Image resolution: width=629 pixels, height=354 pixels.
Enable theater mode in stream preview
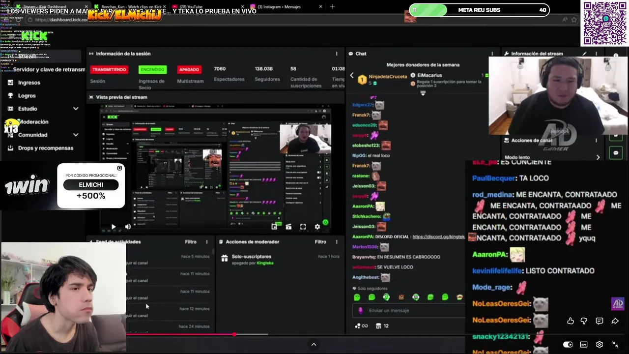(288, 227)
